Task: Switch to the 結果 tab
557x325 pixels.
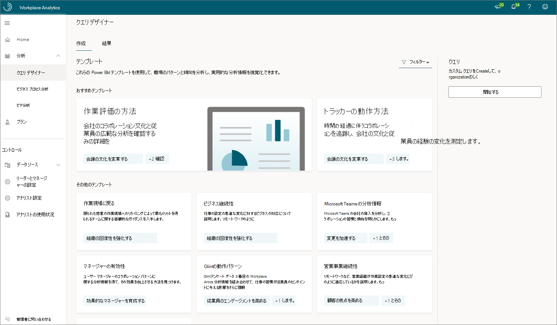Action: click(x=107, y=43)
